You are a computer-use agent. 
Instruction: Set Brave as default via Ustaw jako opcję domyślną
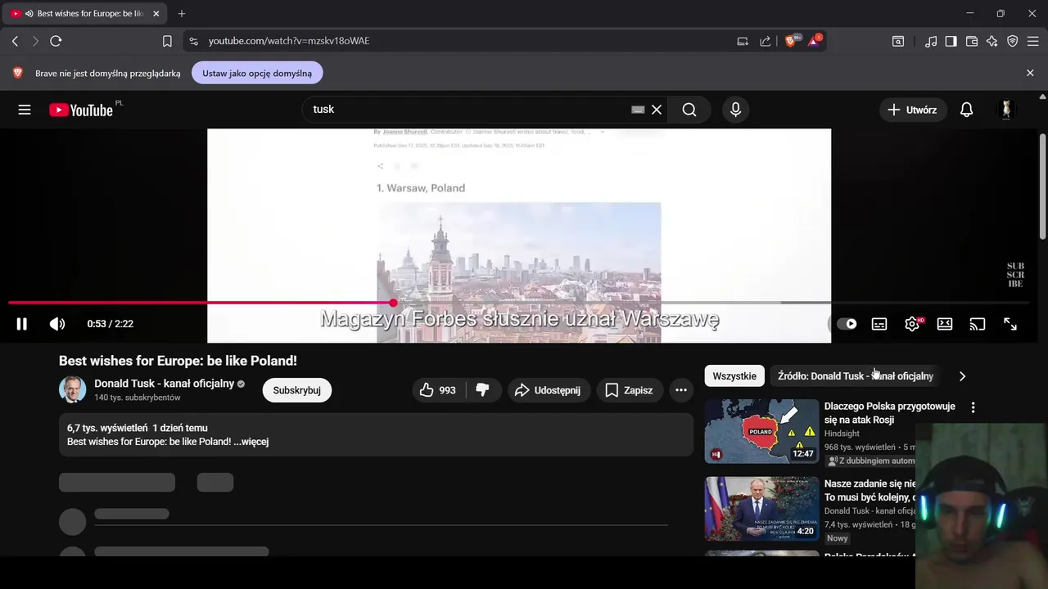coord(257,73)
